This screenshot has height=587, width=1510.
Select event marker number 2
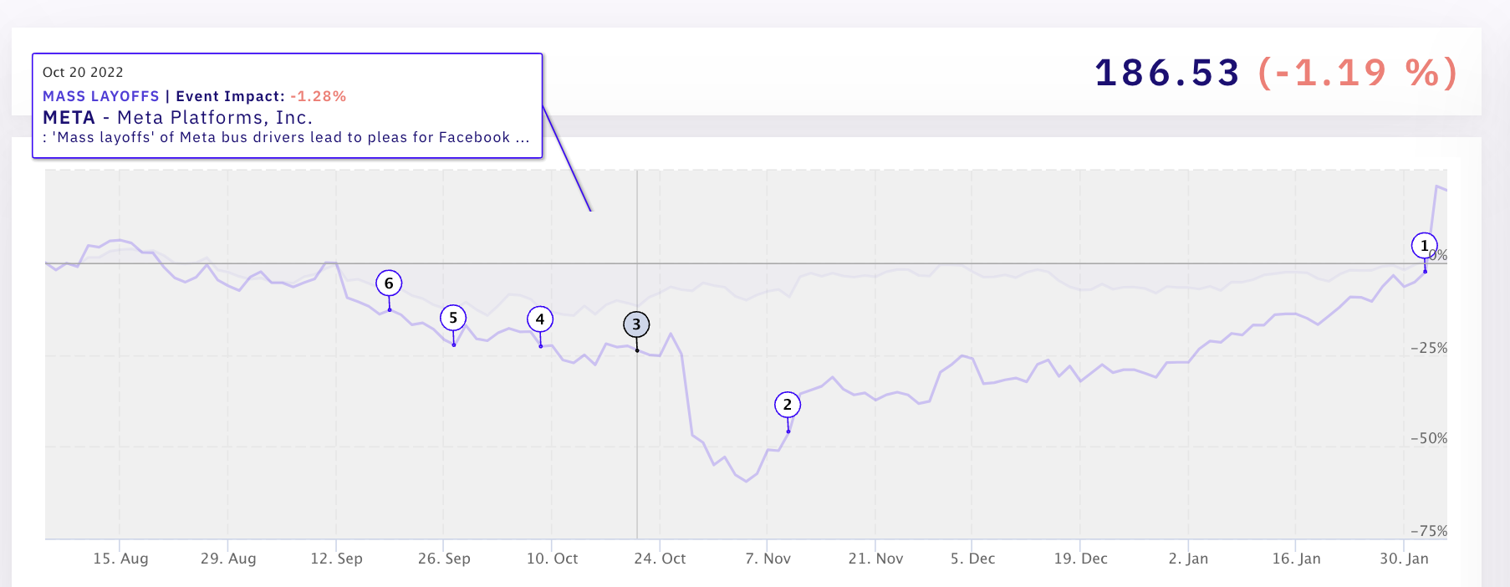click(787, 405)
